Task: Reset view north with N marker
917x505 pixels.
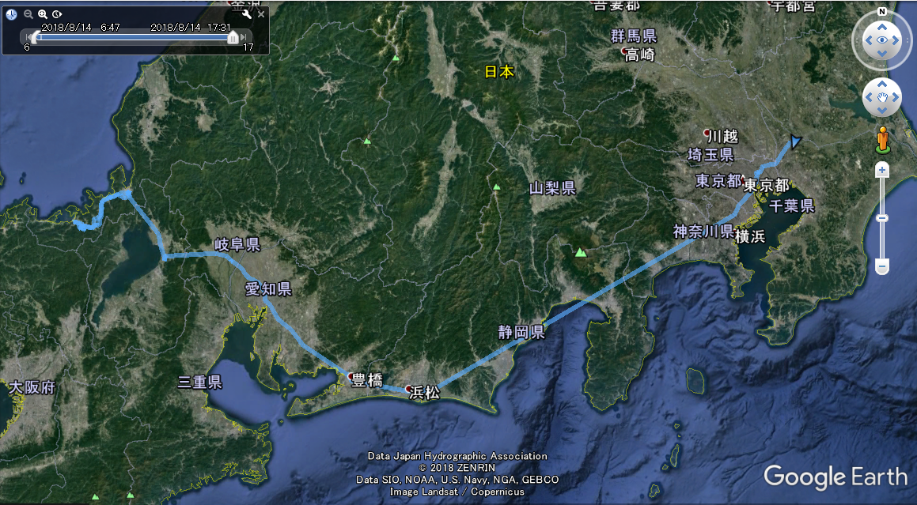Action: click(882, 12)
